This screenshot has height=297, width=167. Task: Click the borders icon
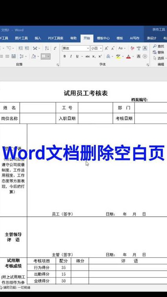(x=44, y=56)
